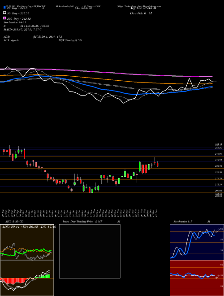Click the ADX indicator chart panel

pos(27,242)
